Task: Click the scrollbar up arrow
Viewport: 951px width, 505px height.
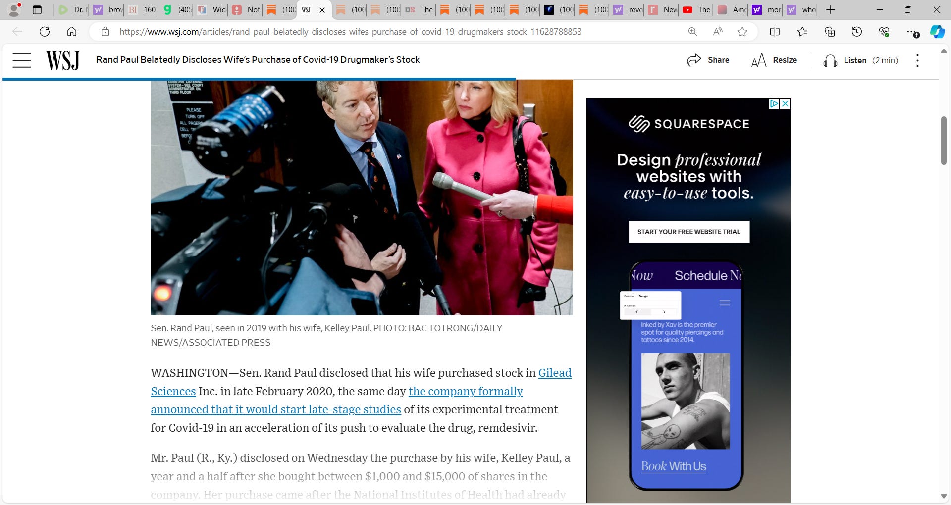Action: [944, 51]
